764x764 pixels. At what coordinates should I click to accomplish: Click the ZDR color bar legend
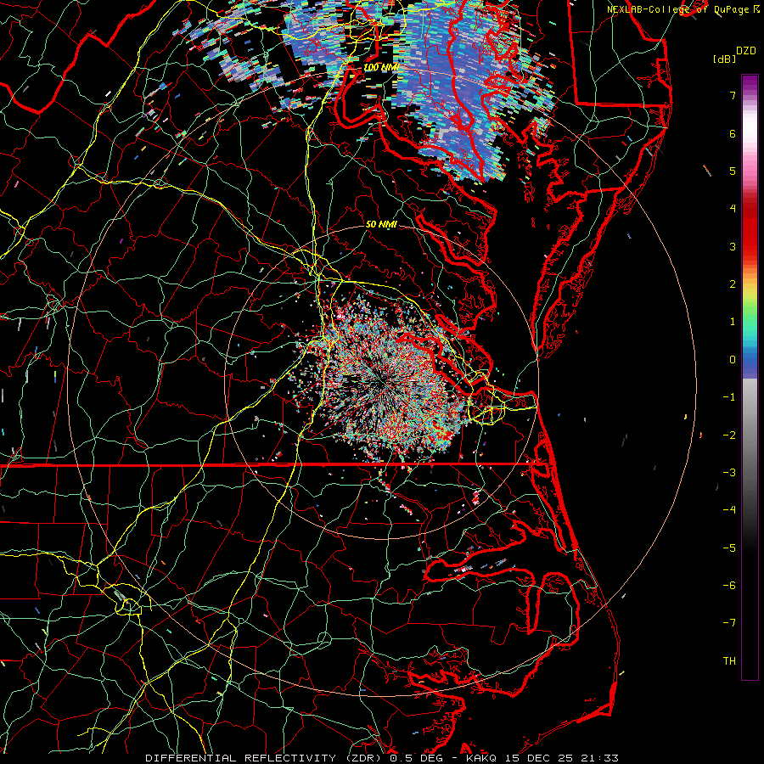[750, 377]
